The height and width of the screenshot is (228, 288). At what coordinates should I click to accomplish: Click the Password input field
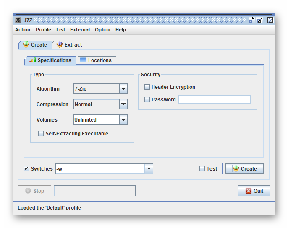[215, 99]
